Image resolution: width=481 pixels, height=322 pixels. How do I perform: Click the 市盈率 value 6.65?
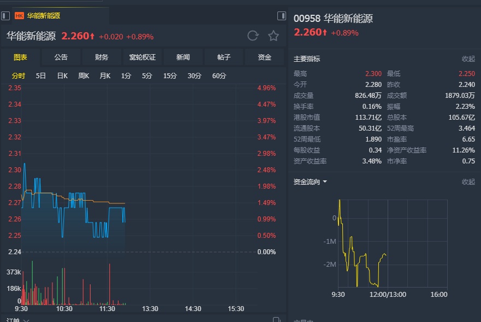[x=468, y=139]
